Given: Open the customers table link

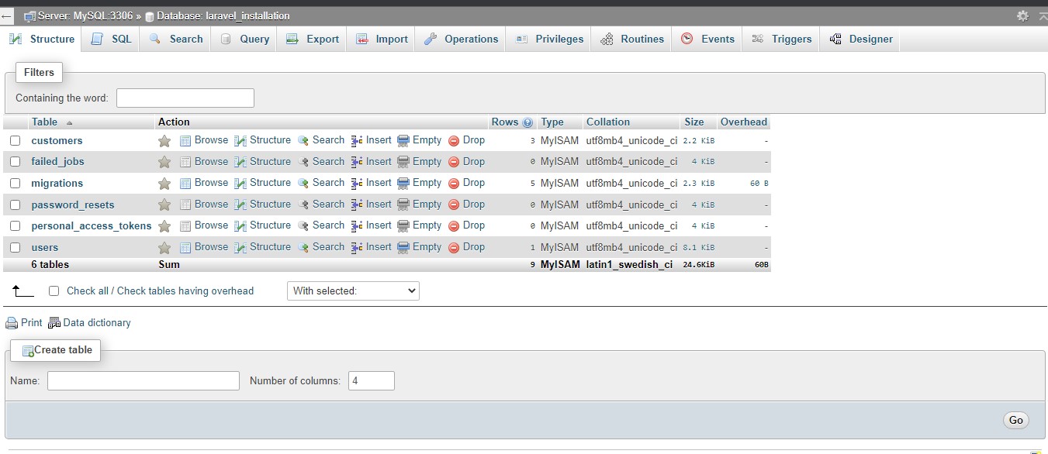Looking at the screenshot, I should (x=57, y=141).
